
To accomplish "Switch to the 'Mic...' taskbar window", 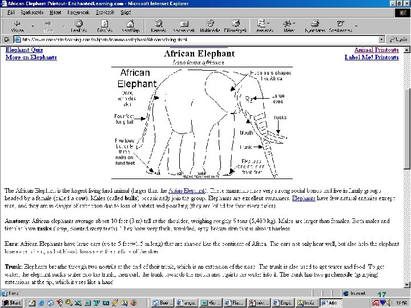I will (x=211, y=303).
